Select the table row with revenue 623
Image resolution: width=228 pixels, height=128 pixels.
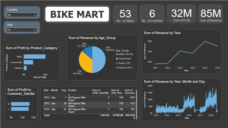click(x=89, y=105)
